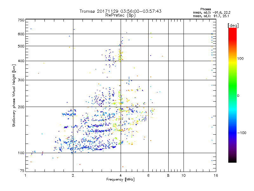
Task: Click the x-axis '6' tick label
Action: 148,175
